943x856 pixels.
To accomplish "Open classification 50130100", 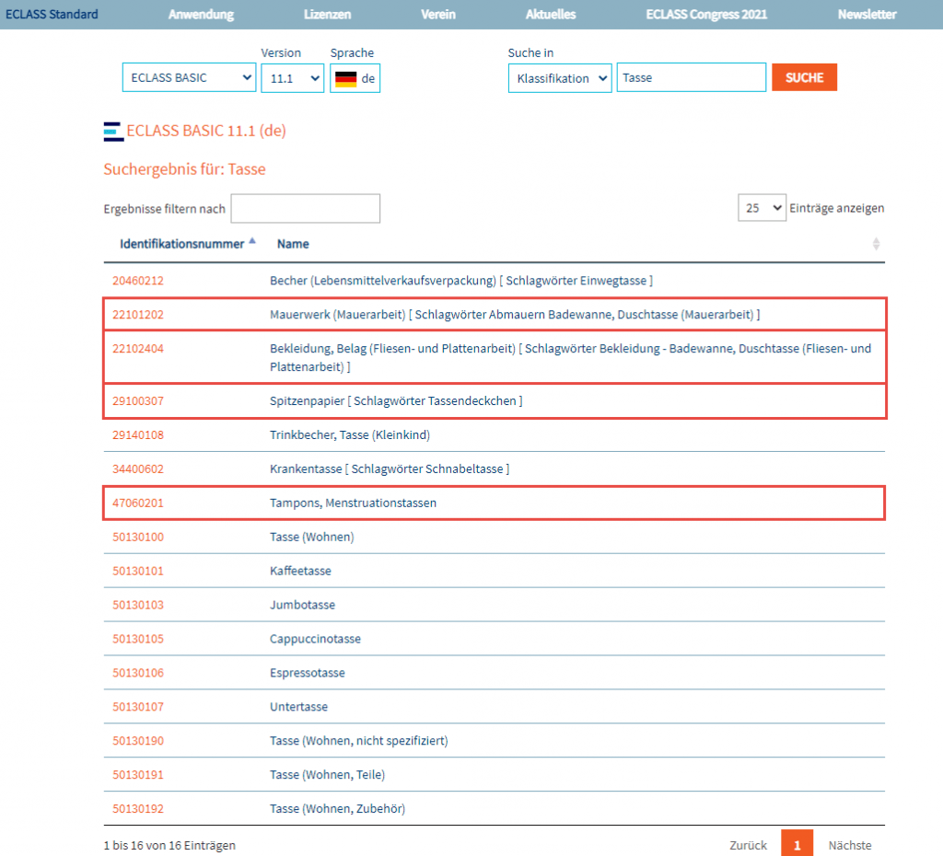I will click(x=138, y=537).
